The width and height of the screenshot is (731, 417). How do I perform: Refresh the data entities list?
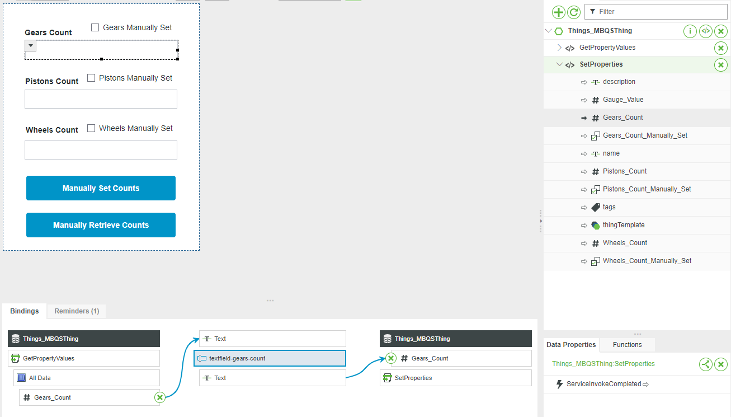(574, 12)
